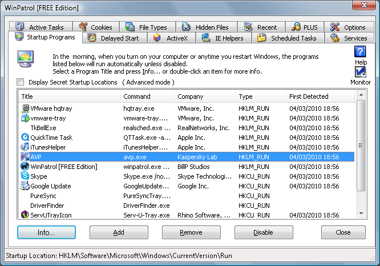Click the Startup Programs monitor icon
Screen dimensions: 380x266
(x=19, y=37)
